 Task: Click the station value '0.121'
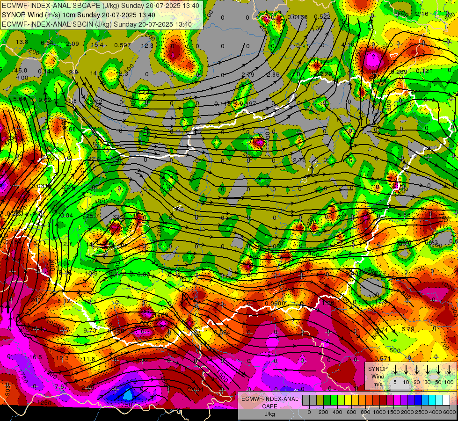(424, 71)
